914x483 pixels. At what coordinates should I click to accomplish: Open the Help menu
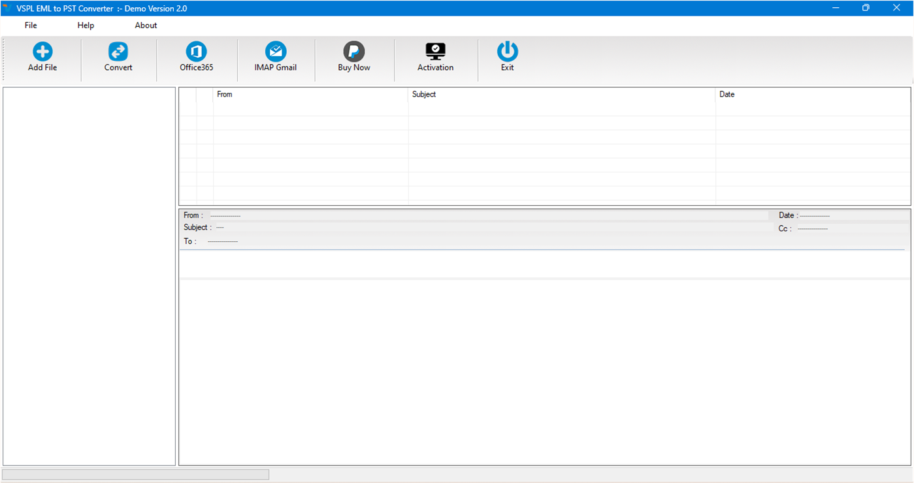coord(85,25)
